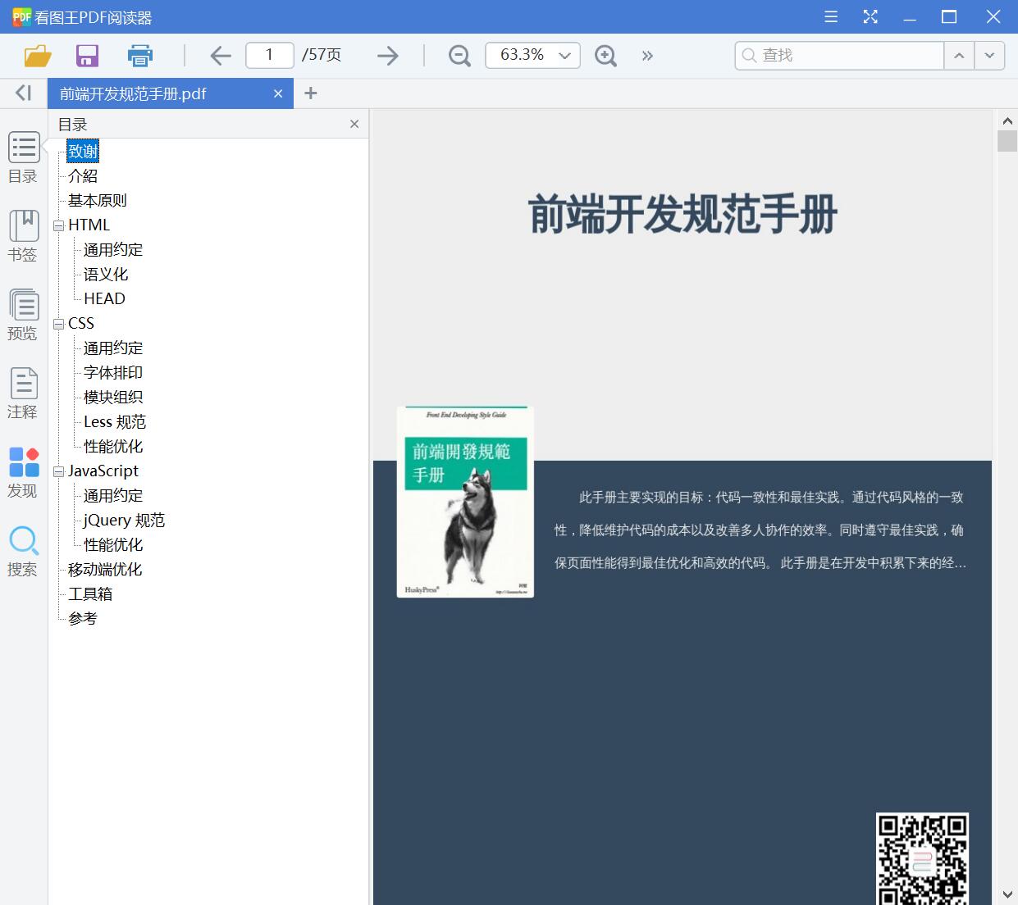1018x905 pixels.
Task: Save the document with the save icon
Action: [x=86, y=55]
